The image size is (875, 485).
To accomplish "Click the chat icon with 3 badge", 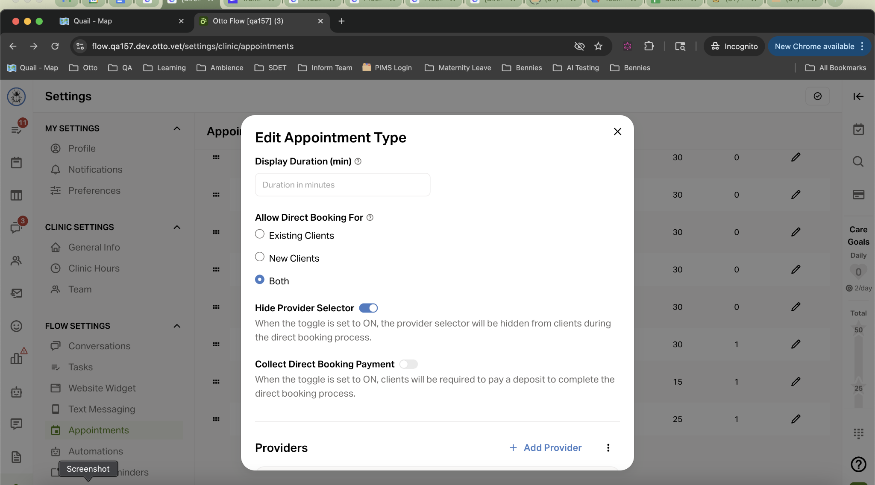I will click(16, 227).
